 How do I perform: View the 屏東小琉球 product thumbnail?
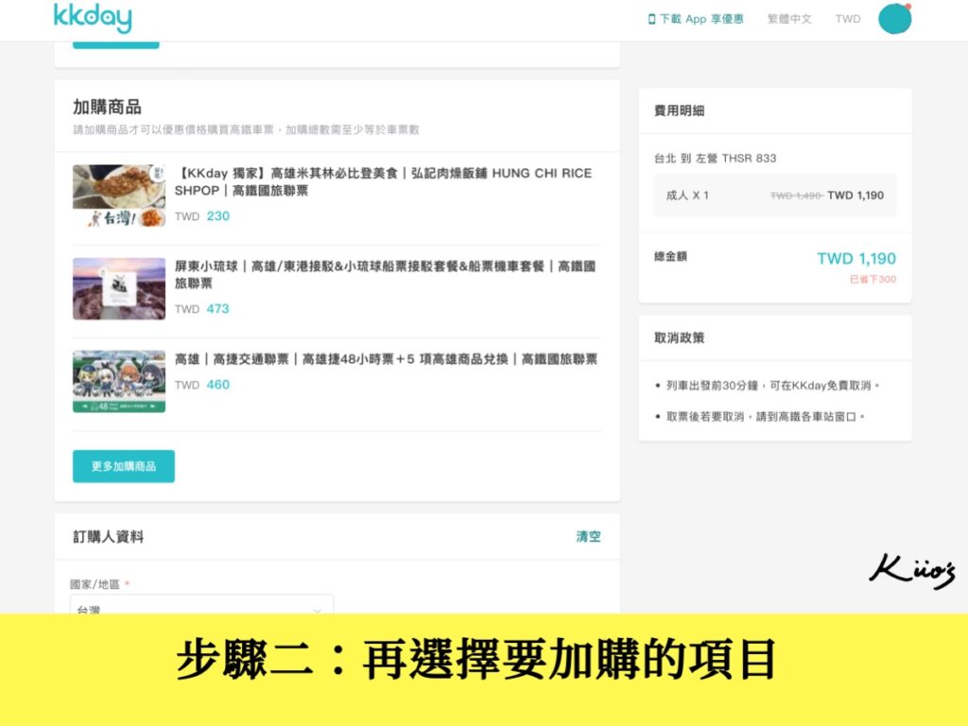tap(118, 288)
